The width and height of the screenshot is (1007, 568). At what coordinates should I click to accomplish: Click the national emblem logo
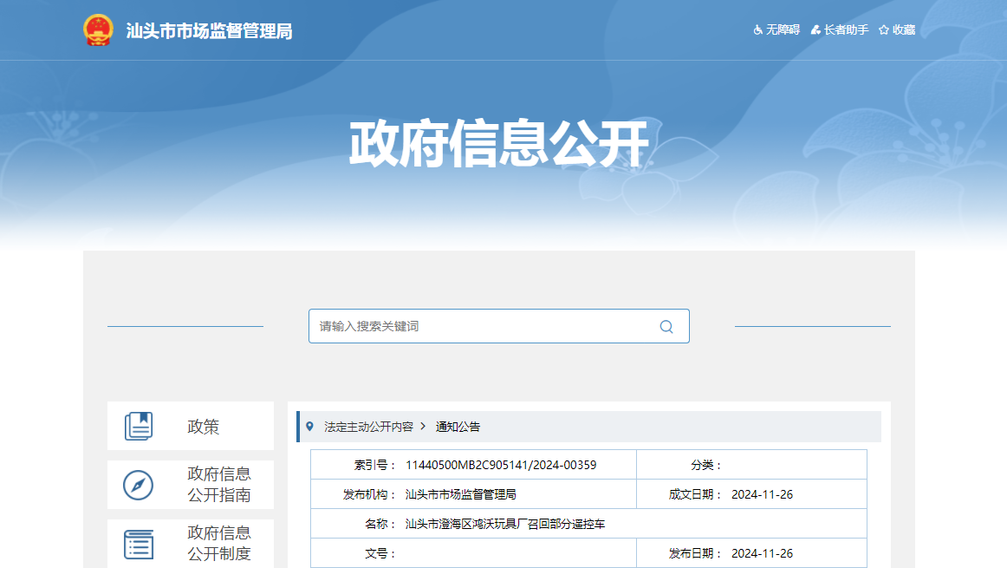[x=98, y=30]
